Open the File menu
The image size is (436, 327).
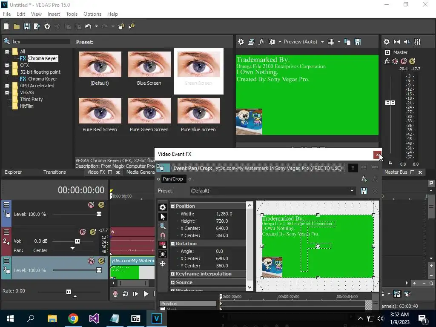point(7,14)
